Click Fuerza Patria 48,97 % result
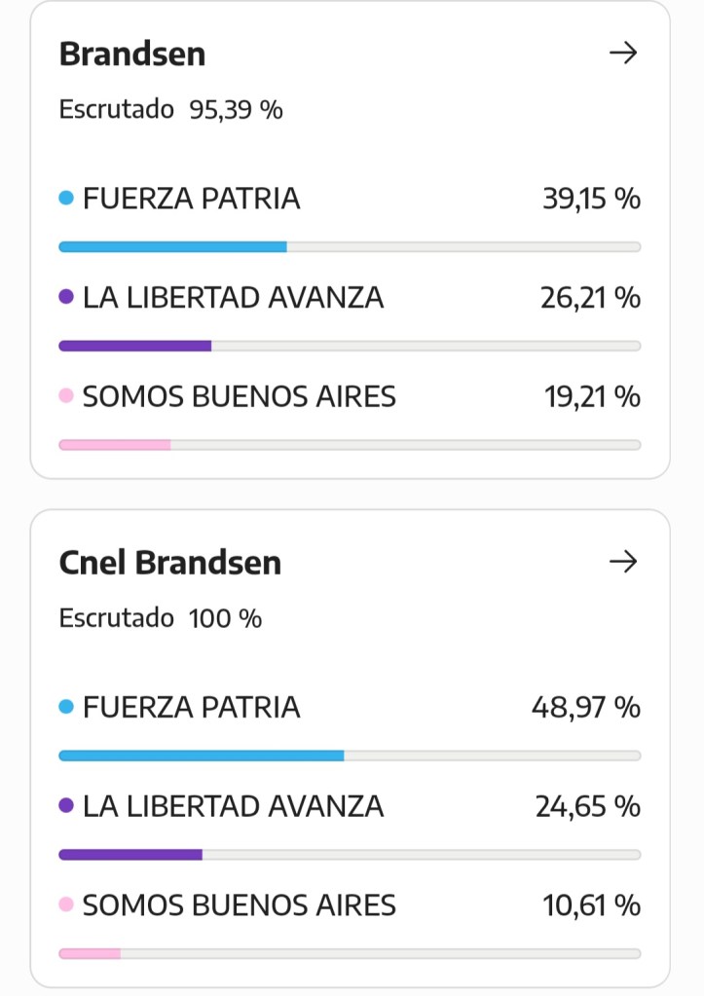704x996 pixels. [x=585, y=707]
